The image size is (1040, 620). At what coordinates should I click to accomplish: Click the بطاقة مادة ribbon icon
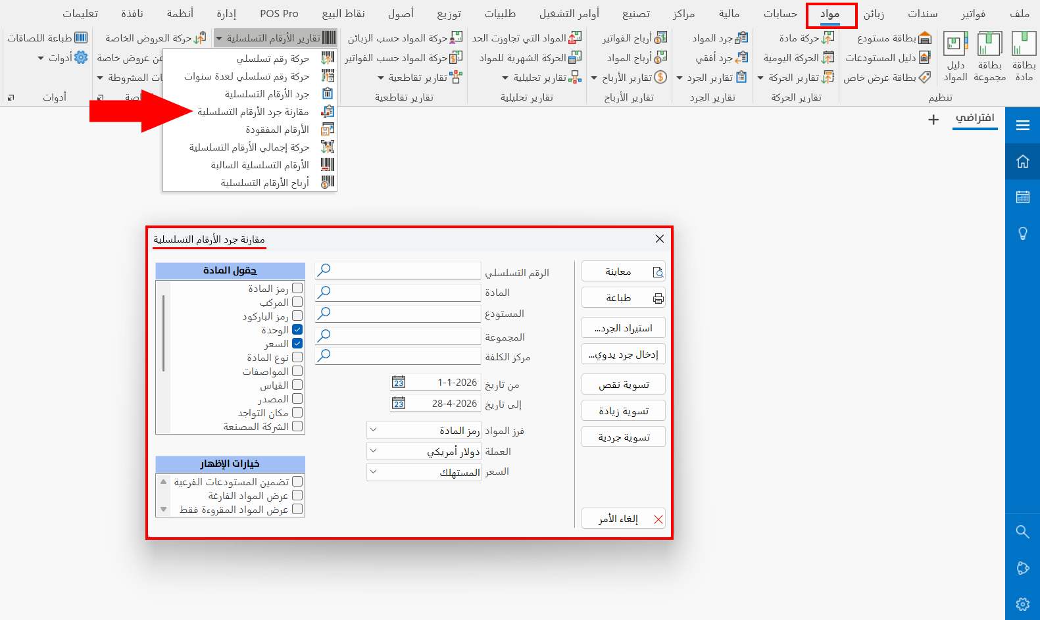point(1024,57)
